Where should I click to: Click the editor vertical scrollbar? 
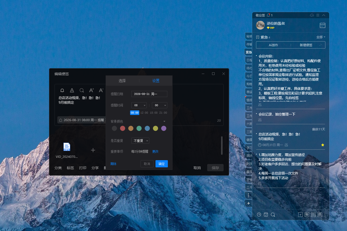(x=222, y=145)
